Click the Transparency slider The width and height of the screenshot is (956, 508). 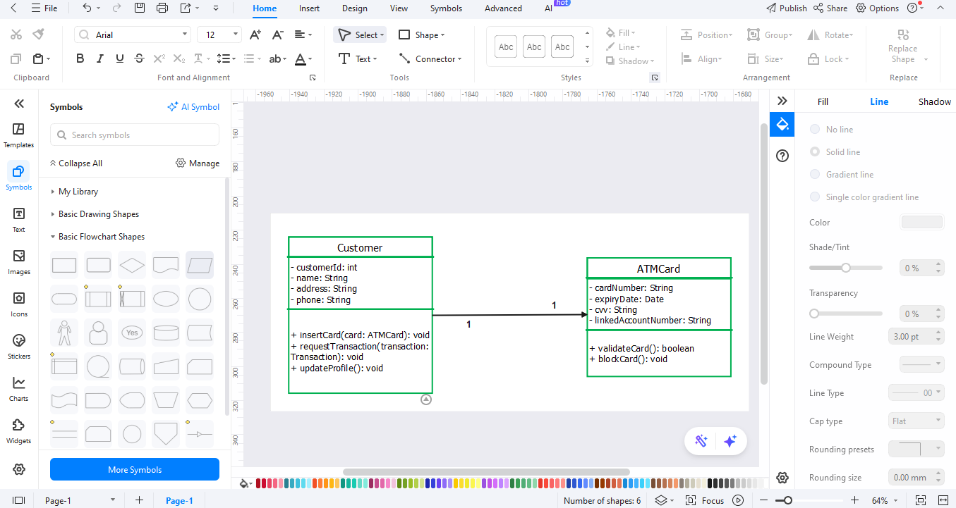point(846,314)
